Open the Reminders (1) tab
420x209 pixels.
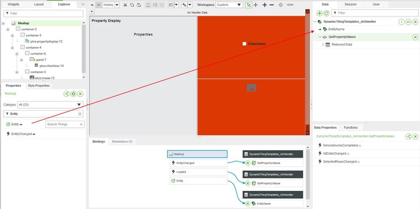pyautogui.click(x=122, y=141)
